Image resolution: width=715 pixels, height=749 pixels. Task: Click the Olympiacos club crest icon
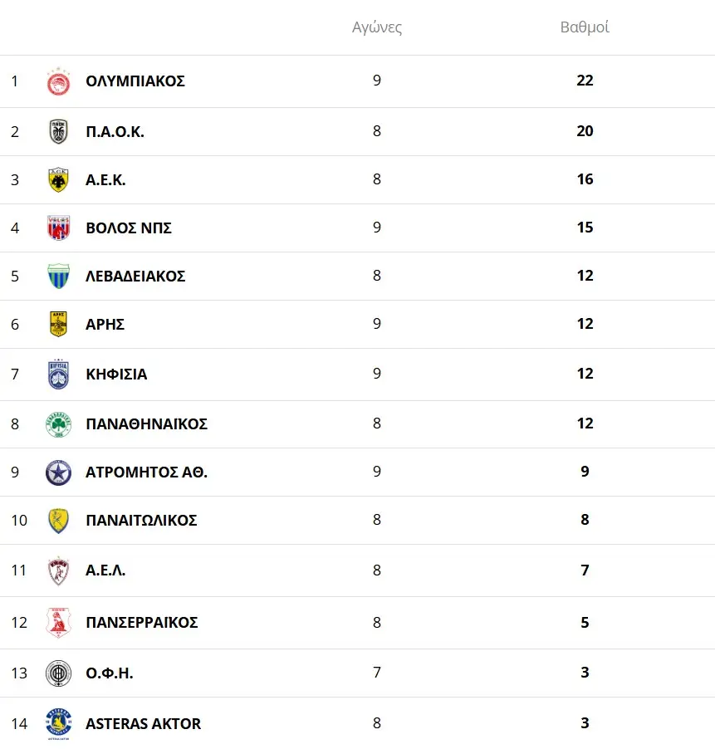click(58, 81)
